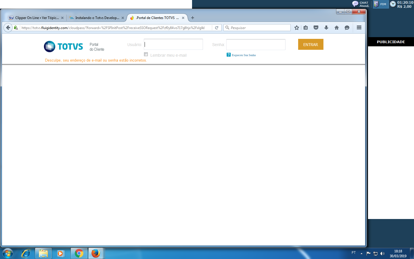Click the Firefox back arrow button
This screenshot has width=414, height=259.
[8, 28]
